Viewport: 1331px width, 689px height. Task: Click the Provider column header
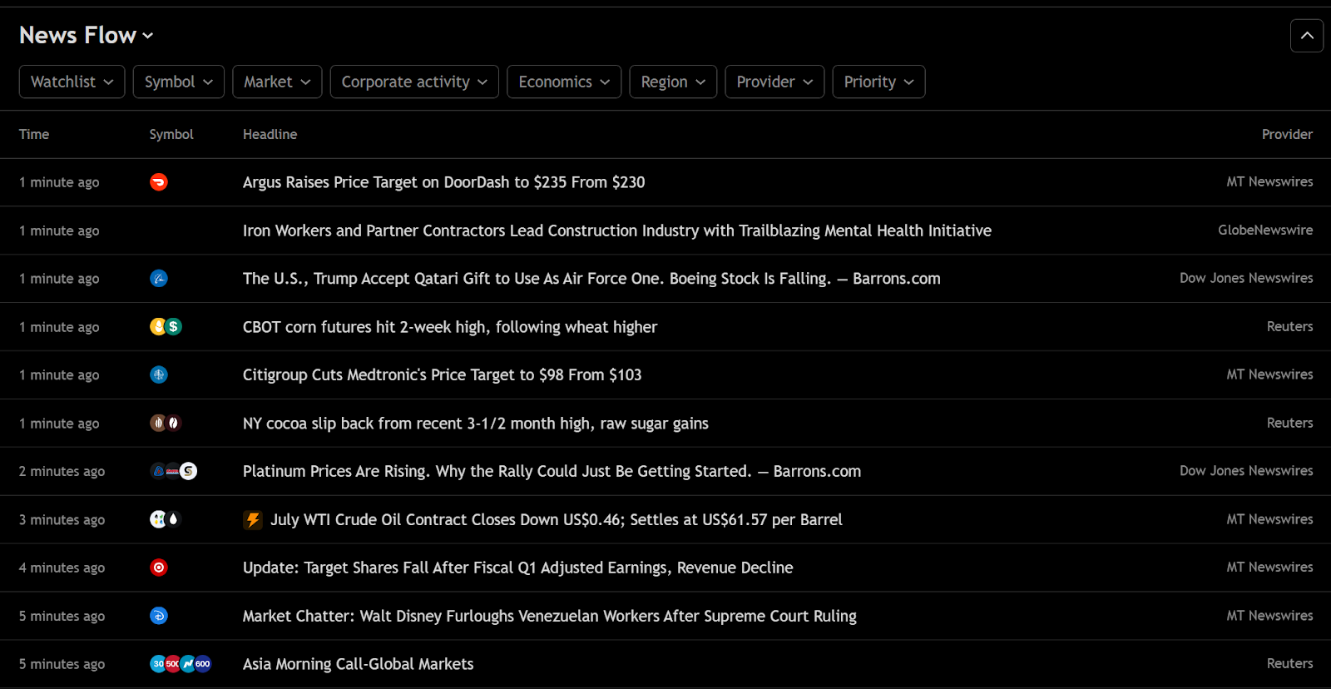[x=1287, y=134]
